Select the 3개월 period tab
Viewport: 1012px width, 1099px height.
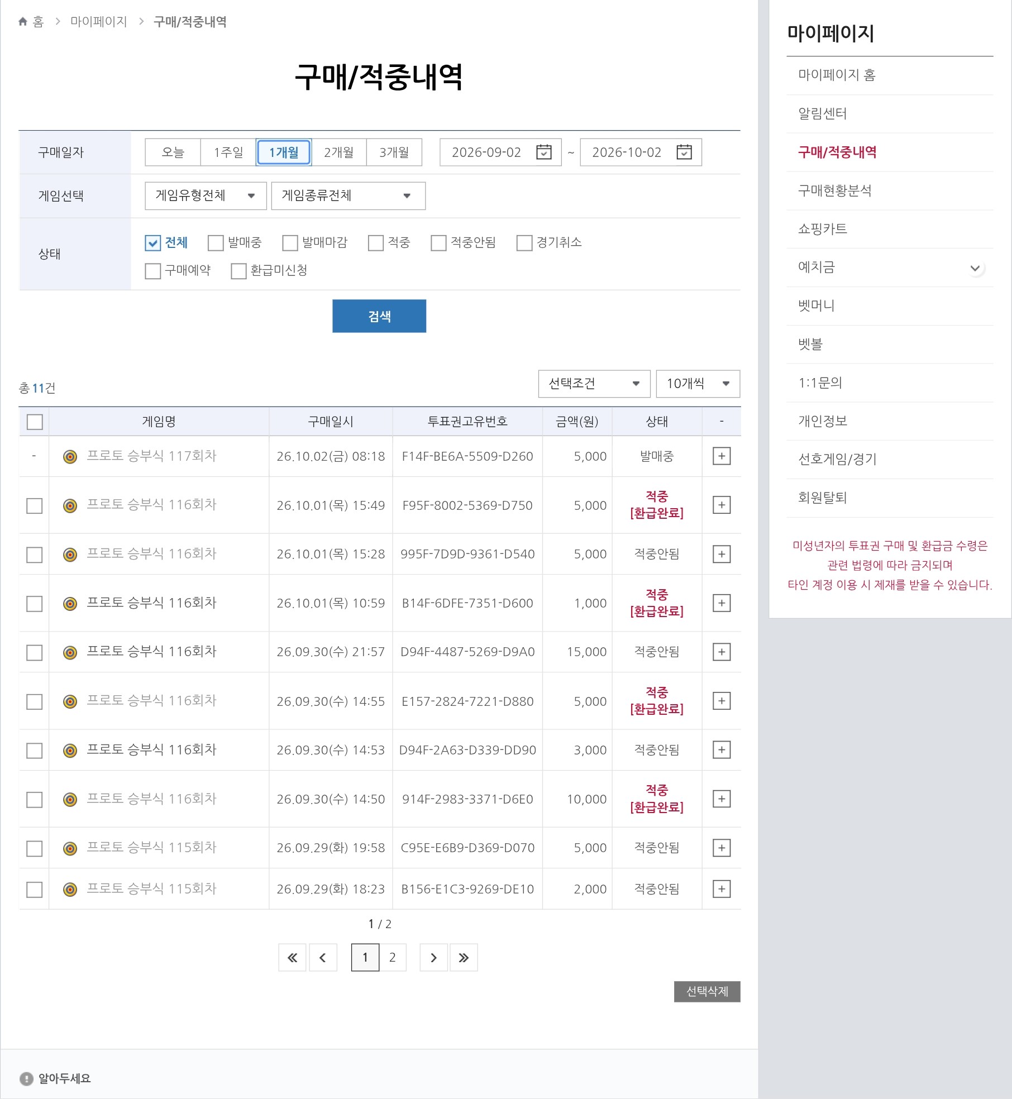(394, 152)
